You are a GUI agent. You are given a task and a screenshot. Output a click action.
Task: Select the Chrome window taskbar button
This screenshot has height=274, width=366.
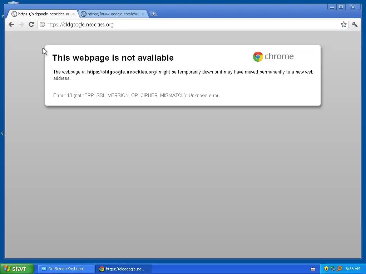[124, 269]
